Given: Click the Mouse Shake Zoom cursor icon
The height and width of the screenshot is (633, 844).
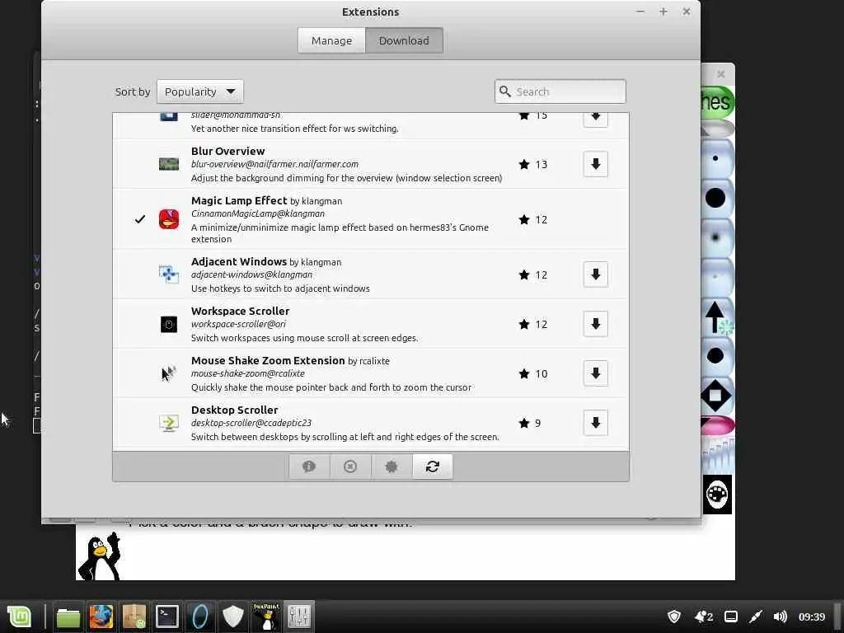Looking at the screenshot, I should pos(169,373).
